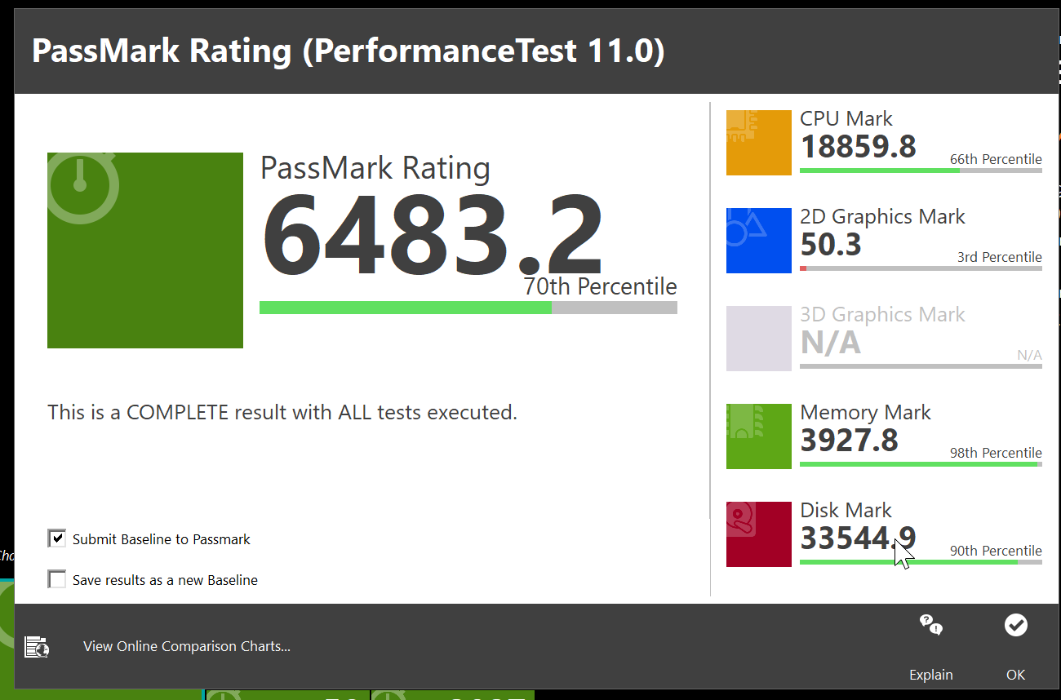Click the Explain speech-bubble icon
This screenshot has width=1061, height=700.
[x=931, y=625]
